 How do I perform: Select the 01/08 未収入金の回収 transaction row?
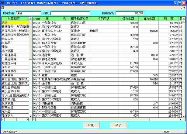[x=107, y=63]
